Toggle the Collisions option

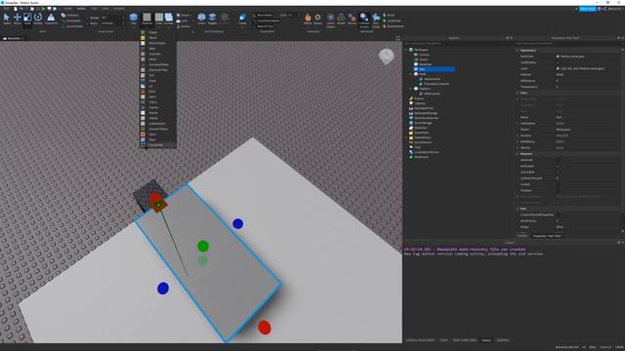(70, 16)
